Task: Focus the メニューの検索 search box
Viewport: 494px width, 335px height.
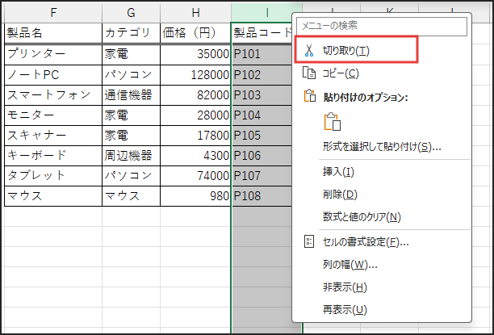Action: pyautogui.click(x=382, y=27)
